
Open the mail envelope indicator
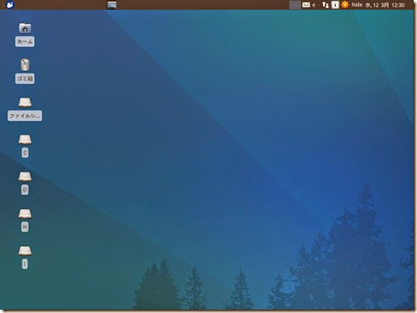[x=306, y=5]
